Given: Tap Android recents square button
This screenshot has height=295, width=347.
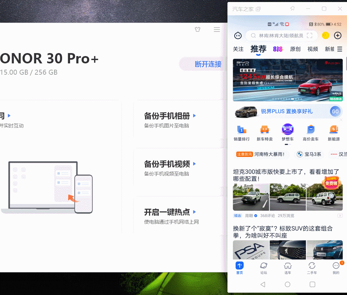Looking at the screenshot, I should pyautogui.click(x=312, y=284).
